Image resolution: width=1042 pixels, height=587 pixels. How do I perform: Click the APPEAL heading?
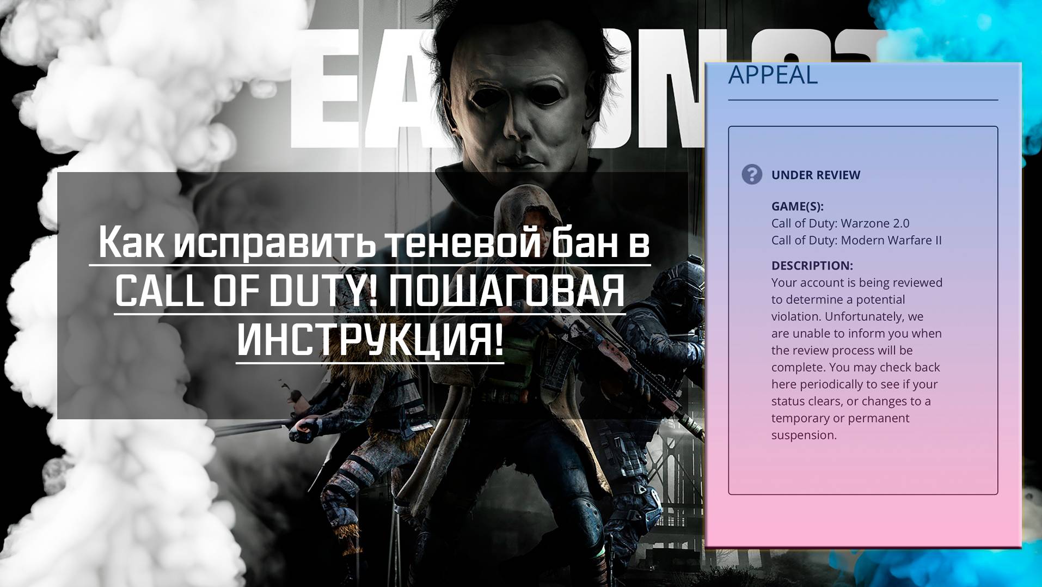(773, 75)
